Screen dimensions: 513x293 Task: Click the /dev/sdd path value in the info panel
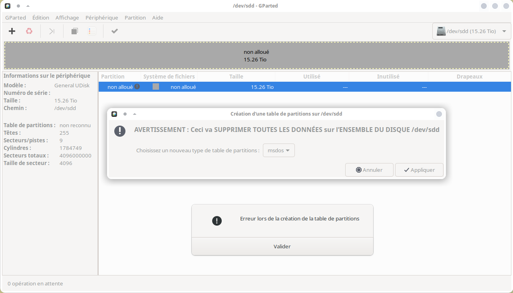(65, 108)
